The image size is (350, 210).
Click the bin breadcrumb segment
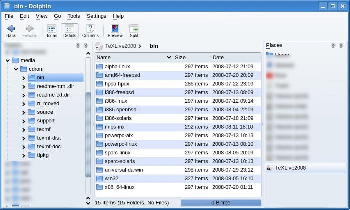click(154, 46)
